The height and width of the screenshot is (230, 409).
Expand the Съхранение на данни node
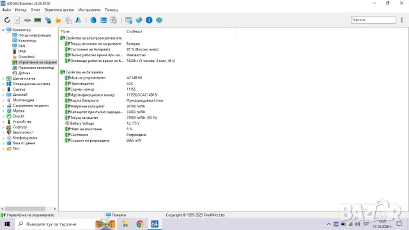[3, 105]
